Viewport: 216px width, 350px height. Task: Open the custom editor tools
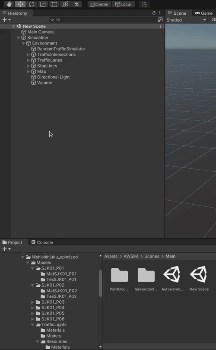(x=76, y=4)
